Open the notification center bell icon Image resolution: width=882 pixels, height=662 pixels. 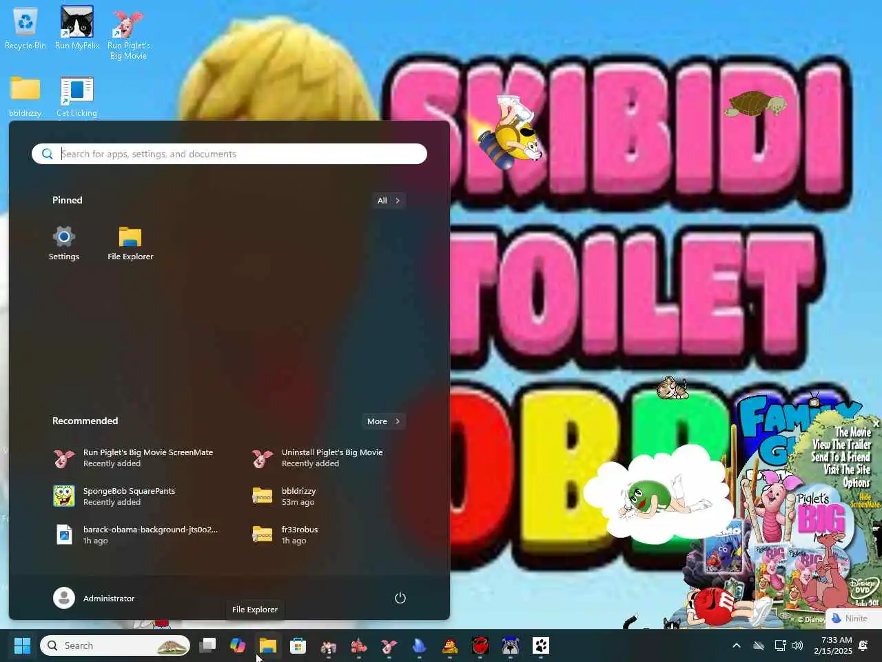coord(863,645)
